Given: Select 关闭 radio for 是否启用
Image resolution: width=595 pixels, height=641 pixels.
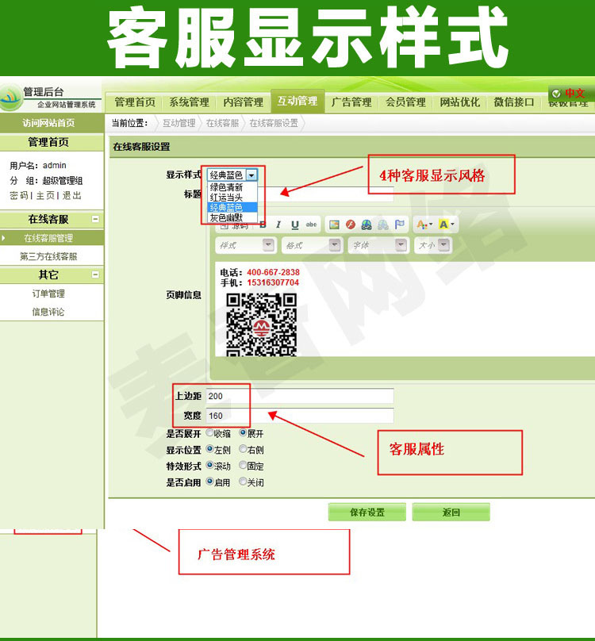Looking at the screenshot, I should click(243, 482).
